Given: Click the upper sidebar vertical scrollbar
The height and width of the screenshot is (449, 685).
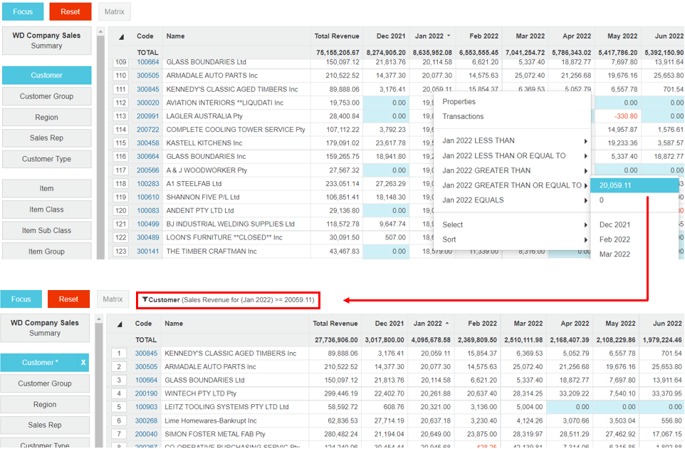Looking at the screenshot, I should (x=100, y=143).
